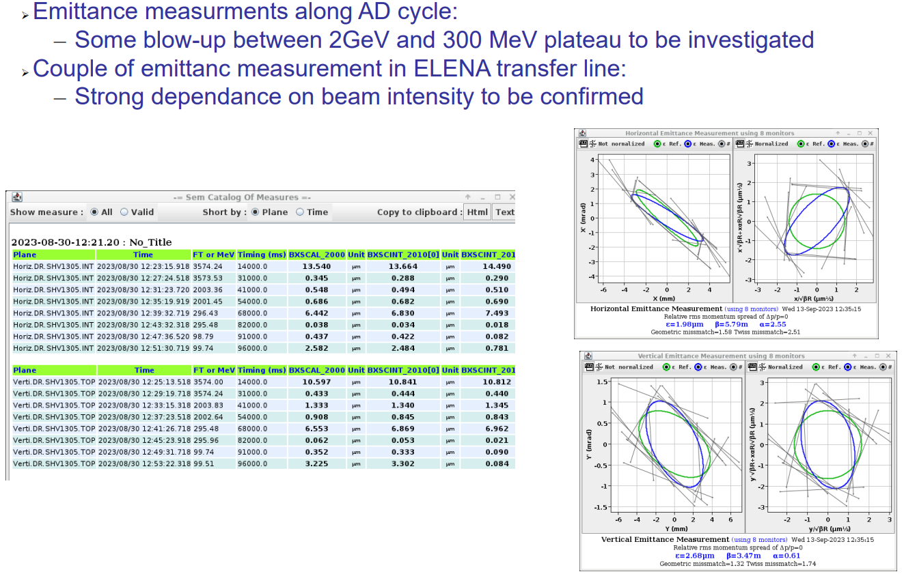This screenshot has height=574, width=904.
Task: Click axes-cross icon in Horizontal 'Normalized' toolbar
Action: (749, 144)
